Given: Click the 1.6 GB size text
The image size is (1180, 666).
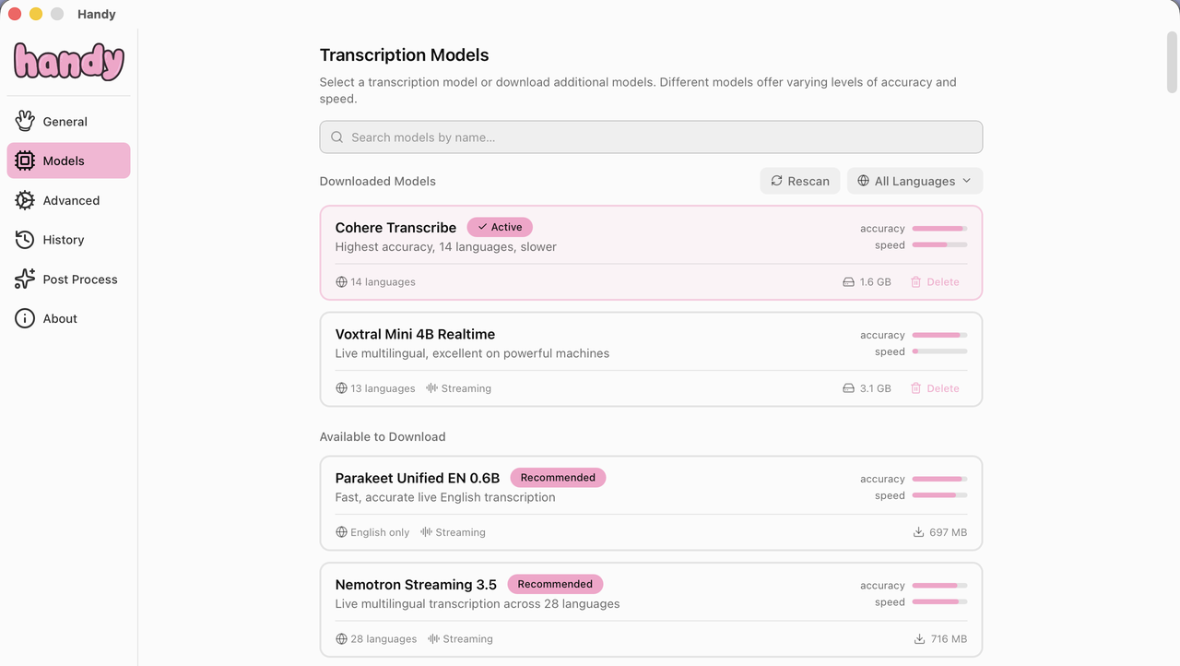Looking at the screenshot, I should click(876, 282).
